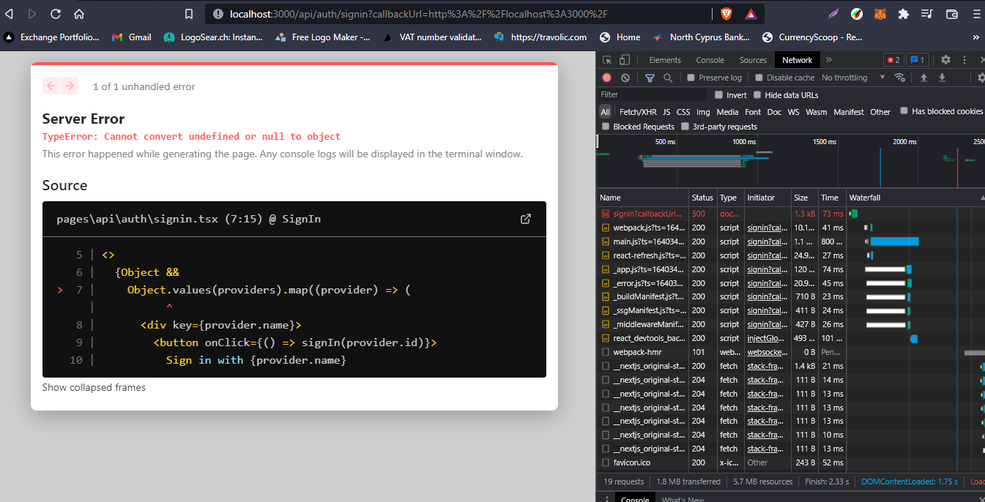The image size is (985, 502).
Task: Check the Invert filter option
Action: click(719, 94)
